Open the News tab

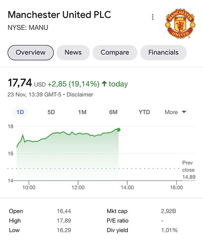73,52
